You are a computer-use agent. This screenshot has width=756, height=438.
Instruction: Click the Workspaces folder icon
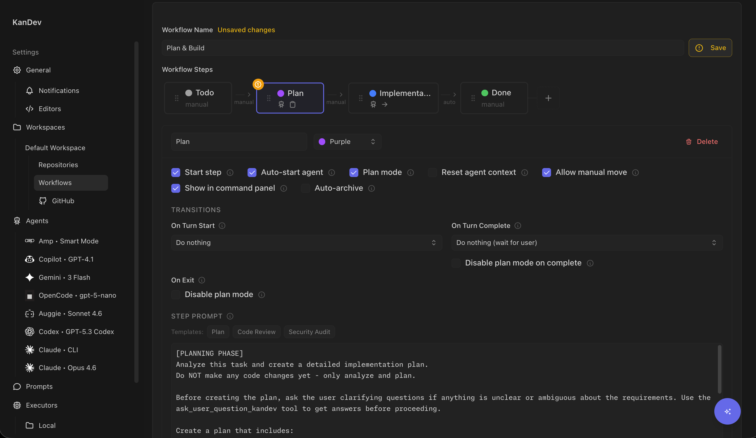coord(17,127)
